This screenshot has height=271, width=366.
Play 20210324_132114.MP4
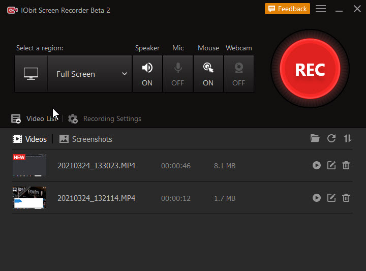pyautogui.click(x=317, y=198)
